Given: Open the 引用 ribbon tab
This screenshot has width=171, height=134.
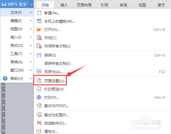Looking at the screenshot, I should 104,5.
